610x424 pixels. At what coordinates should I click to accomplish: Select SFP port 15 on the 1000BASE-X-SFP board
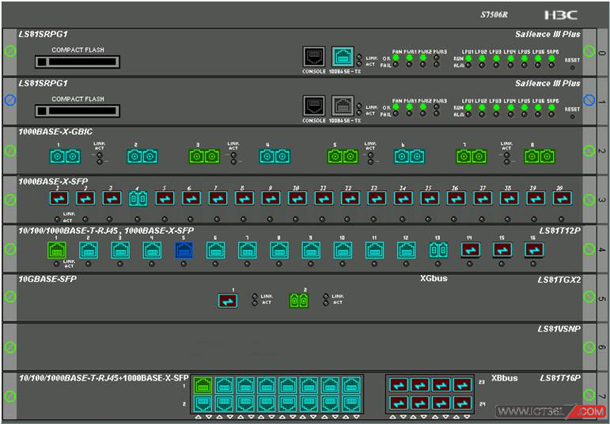coord(430,198)
